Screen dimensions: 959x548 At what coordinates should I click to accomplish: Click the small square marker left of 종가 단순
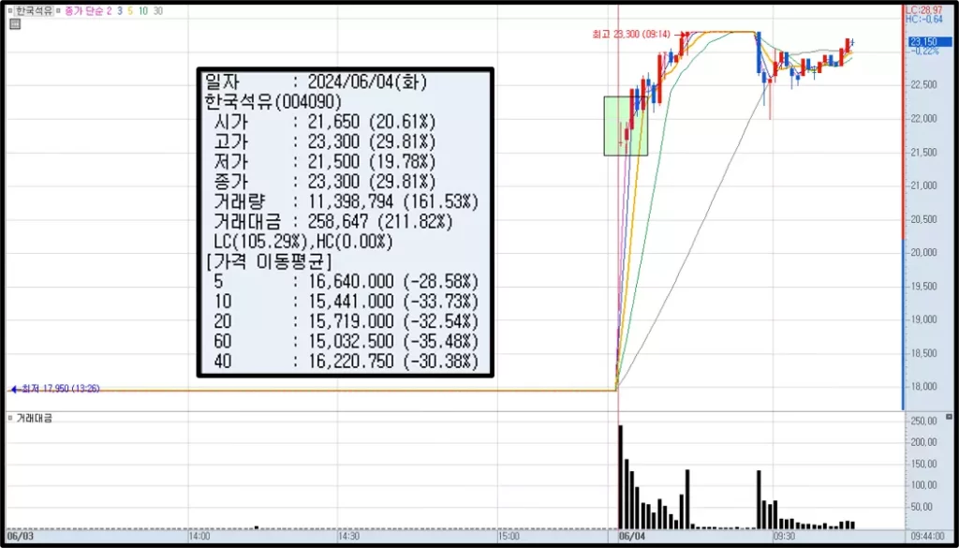tap(58, 11)
